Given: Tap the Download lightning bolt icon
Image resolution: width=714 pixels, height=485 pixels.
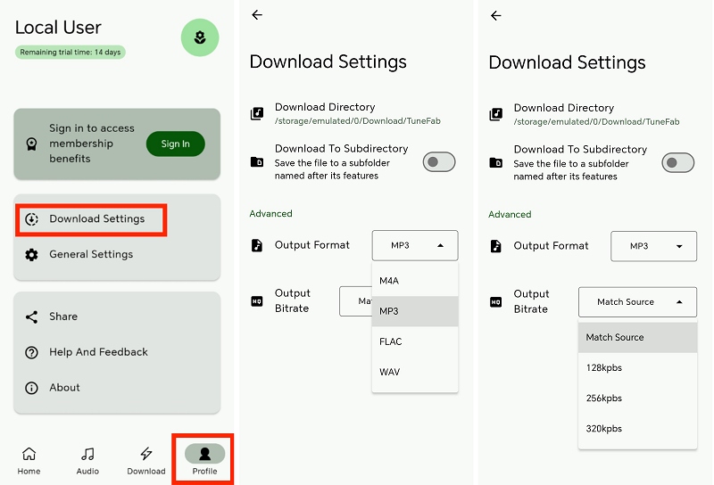Looking at the screenshot, I should 146,454.
